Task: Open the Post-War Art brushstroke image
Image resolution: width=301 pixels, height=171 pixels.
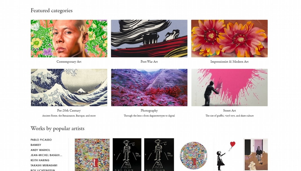Action: pos(149,38)
